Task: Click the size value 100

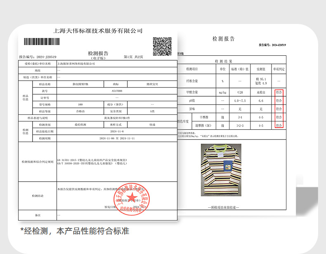Action: point(80,104)
